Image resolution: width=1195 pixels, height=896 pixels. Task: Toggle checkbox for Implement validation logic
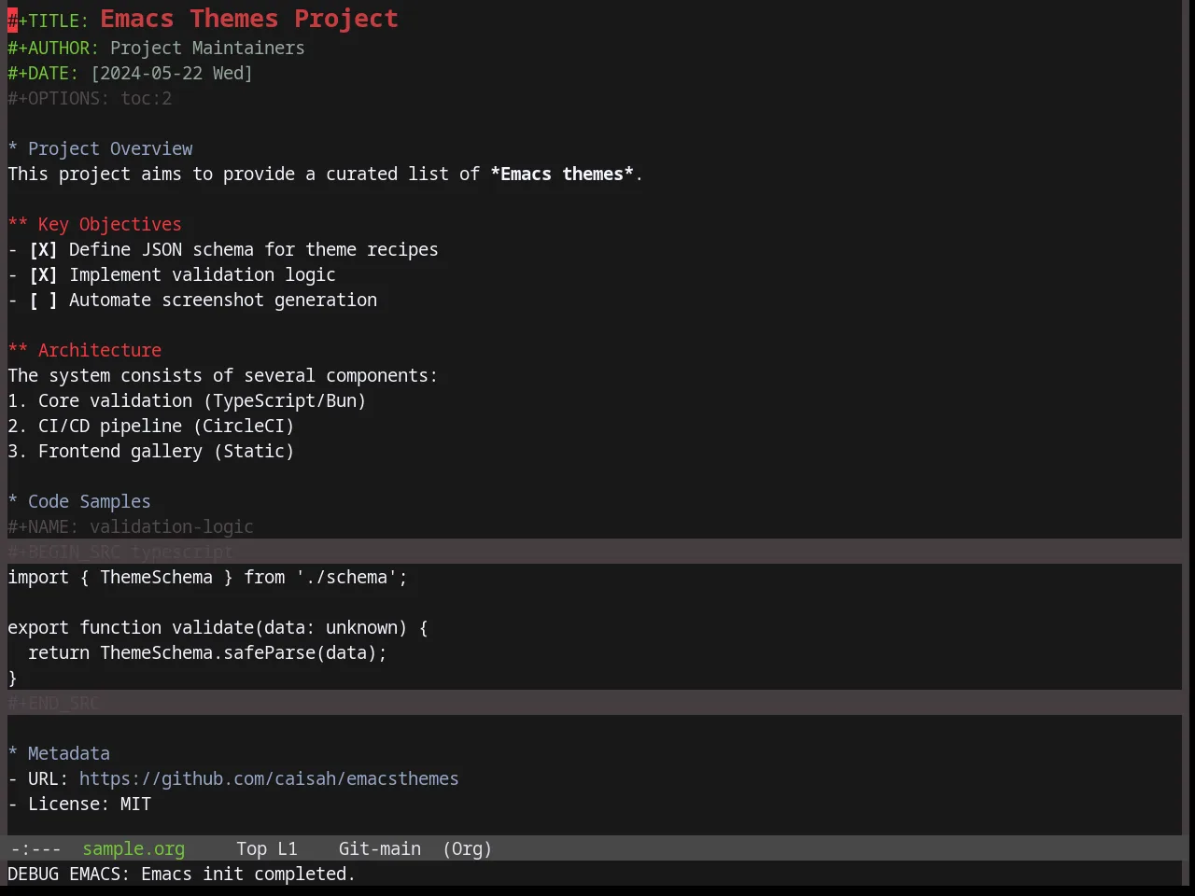coord(43,275)
